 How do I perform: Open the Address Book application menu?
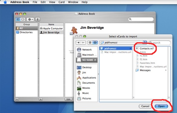point(20,2)
